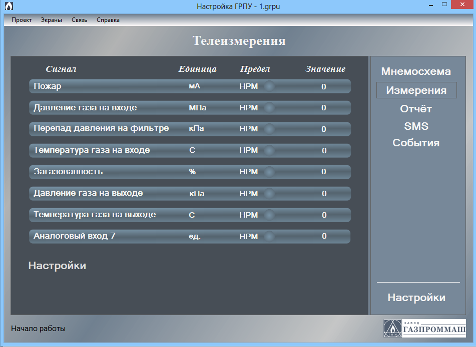This screenshot has height=347, width=476.
Task: Select the Загазованность signal
Action: point(190,172)
